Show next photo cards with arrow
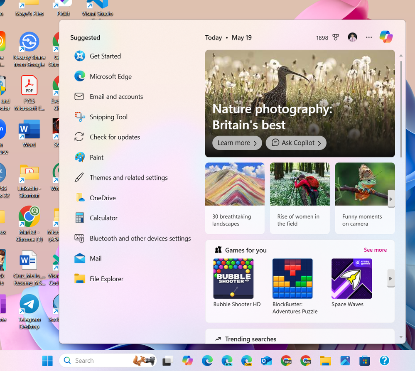This screenshot has height=371, width=415. (391, 199)
